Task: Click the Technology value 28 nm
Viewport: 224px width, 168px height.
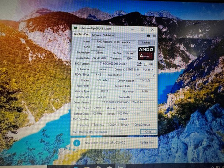Action: point(99,53)
